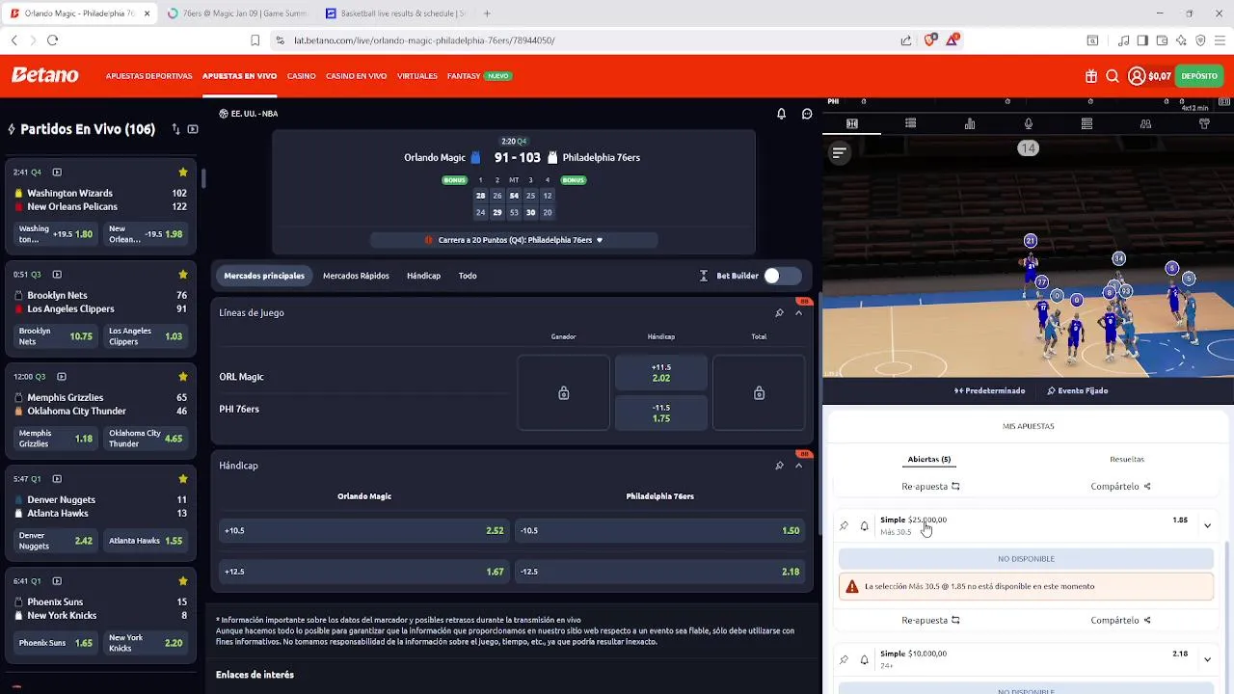Select PHI 76ers -11.5 handicap at 1.75

[x=661, y=413]
